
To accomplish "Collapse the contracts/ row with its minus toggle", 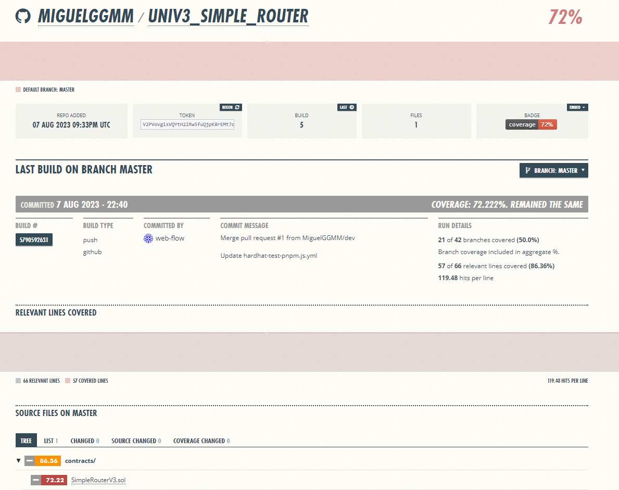I will [x=31, y=461].
